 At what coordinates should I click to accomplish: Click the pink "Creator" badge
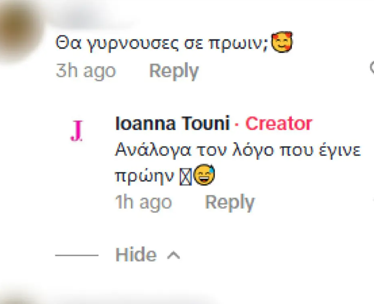[279, 124]
